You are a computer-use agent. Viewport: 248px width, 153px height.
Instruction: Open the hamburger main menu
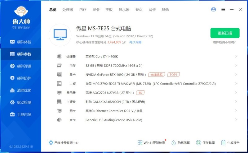click(223, 10)
